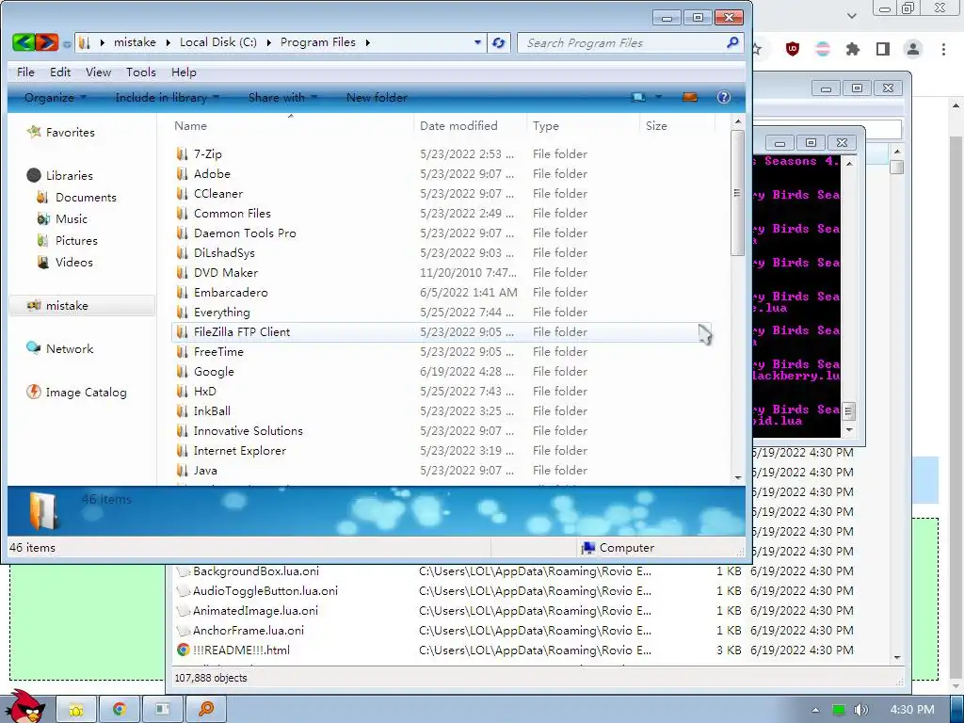Expand the arrow after Local Disk (C:) breadcrumb
The image size is (964, 723).
(268, 42)
